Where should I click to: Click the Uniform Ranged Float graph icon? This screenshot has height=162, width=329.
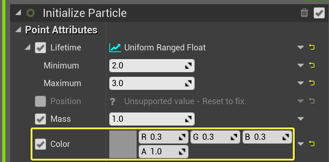[115, 48]
